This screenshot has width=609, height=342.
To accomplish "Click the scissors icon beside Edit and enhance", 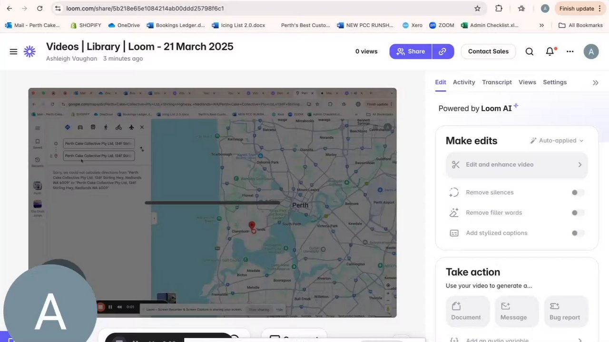I will [456, 164].
